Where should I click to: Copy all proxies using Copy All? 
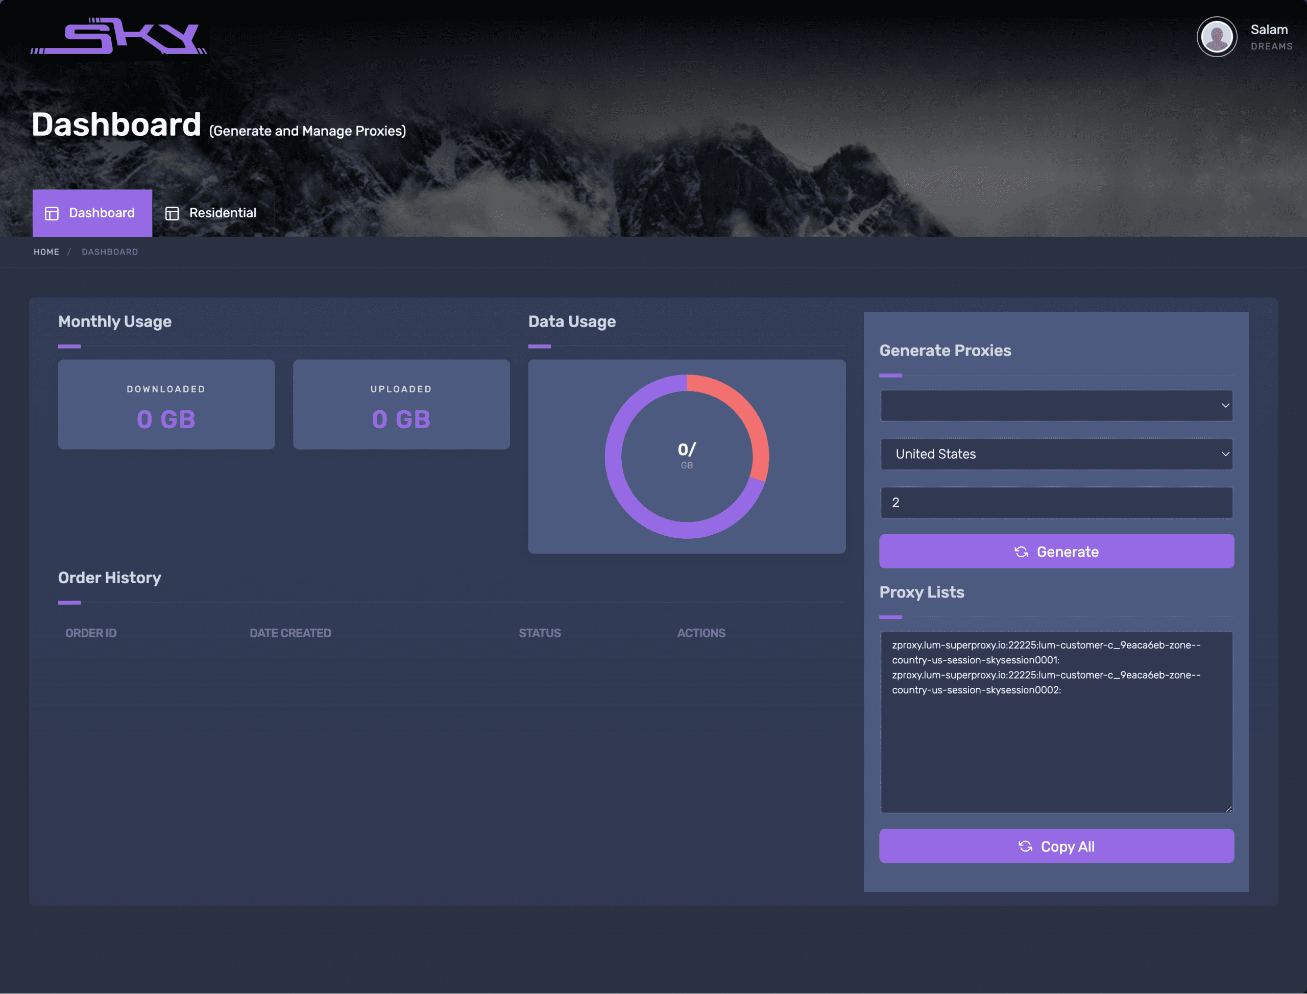coord(1056,846)
